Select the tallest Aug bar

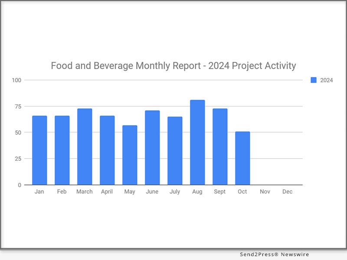197,142
